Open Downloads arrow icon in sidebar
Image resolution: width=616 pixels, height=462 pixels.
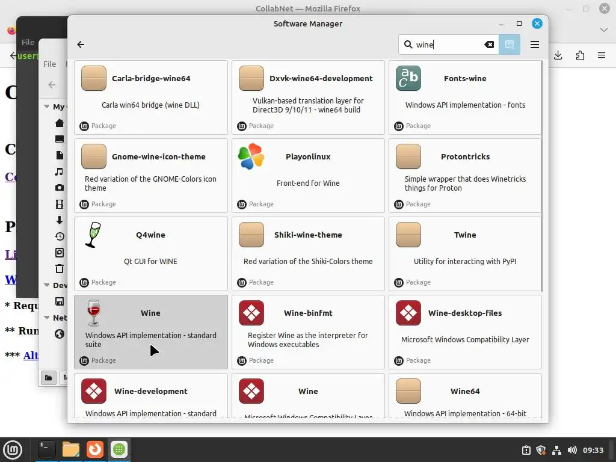click(60, 220)
